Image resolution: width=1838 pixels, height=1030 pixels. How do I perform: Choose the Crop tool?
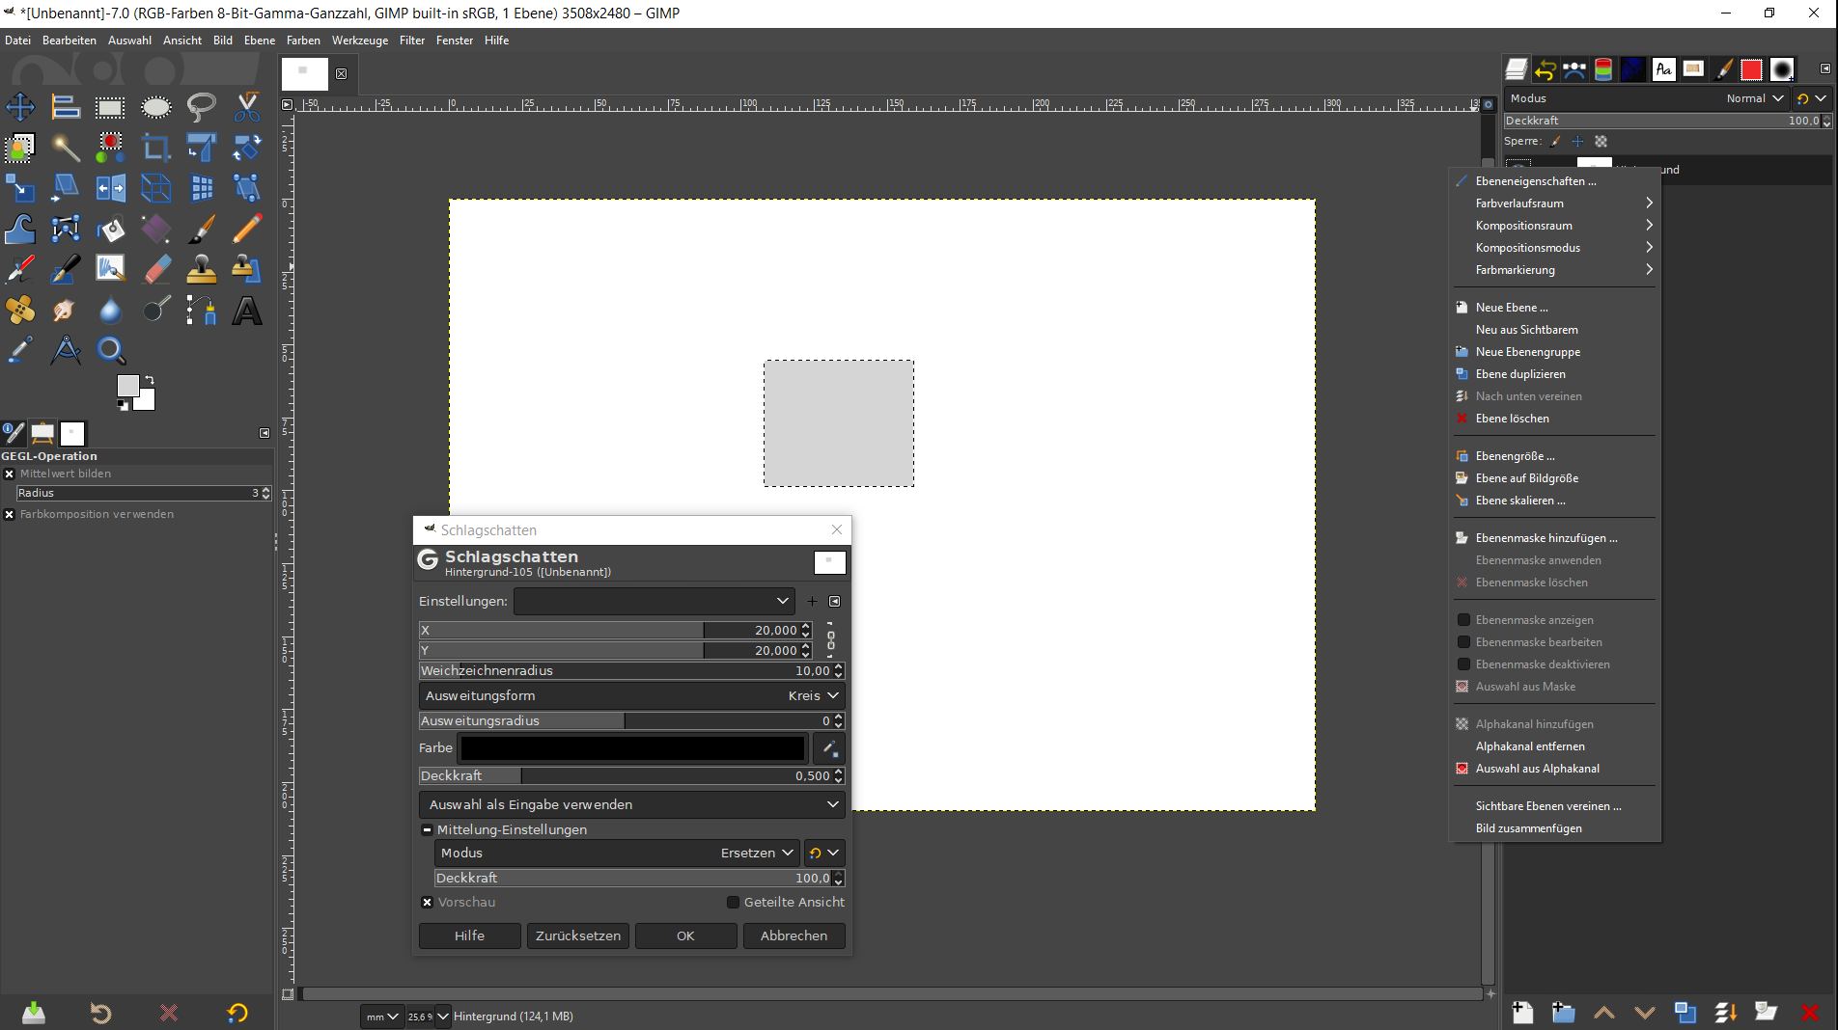[x=156, y=148]
